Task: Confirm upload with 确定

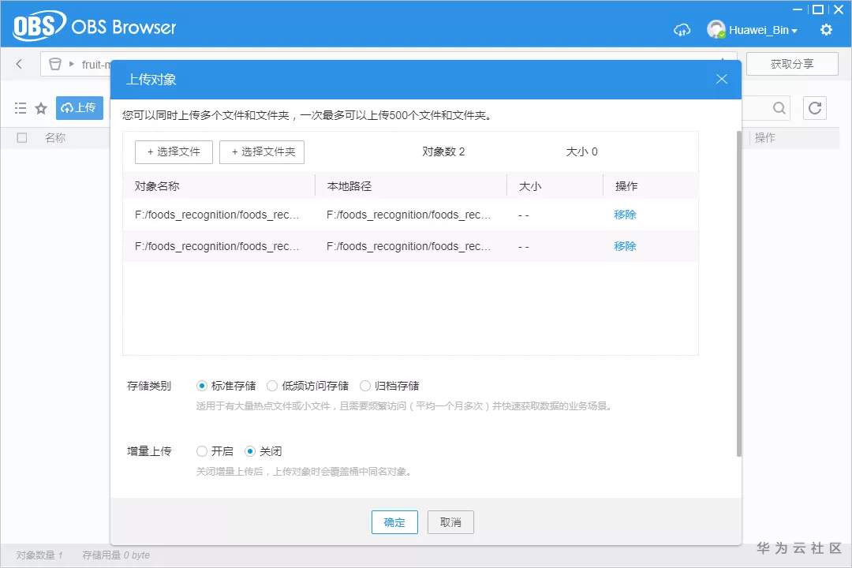Action: [x=394, y=522]
